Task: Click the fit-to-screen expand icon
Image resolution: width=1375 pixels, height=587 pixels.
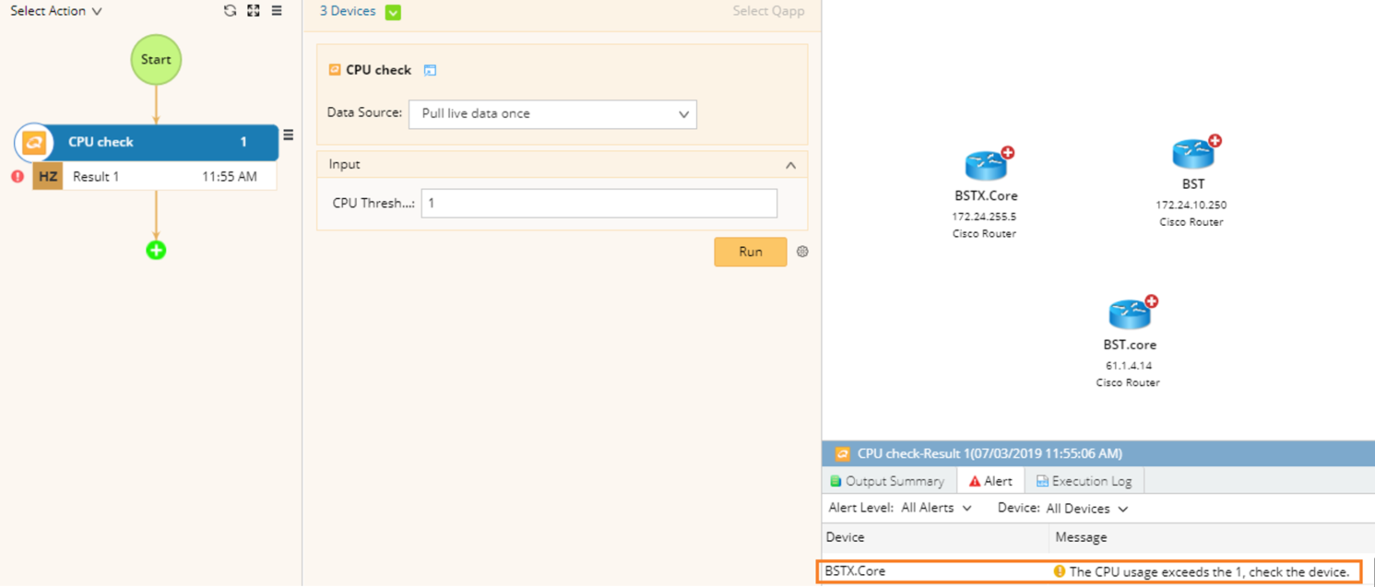Action: (x=254, y=11)
